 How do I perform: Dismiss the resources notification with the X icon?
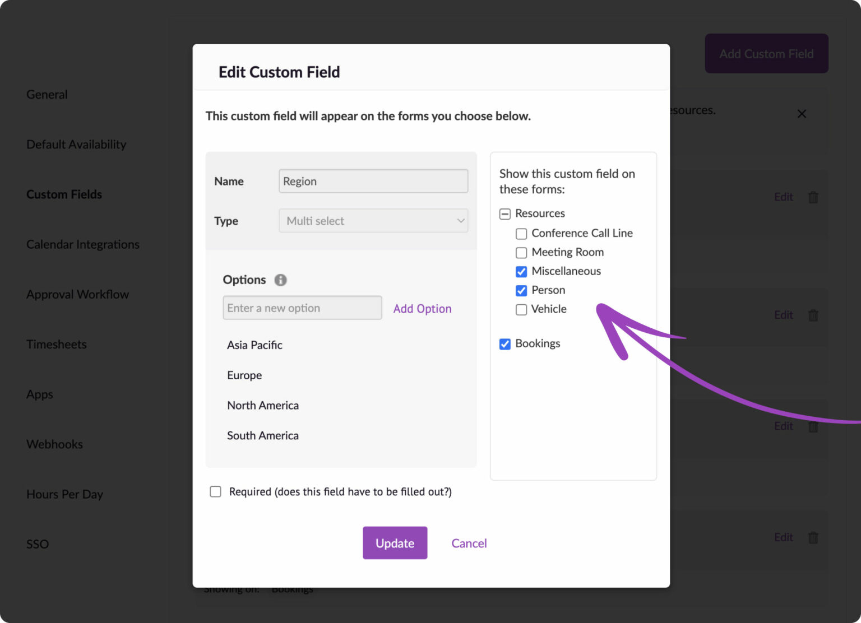(x=802, y=114)
